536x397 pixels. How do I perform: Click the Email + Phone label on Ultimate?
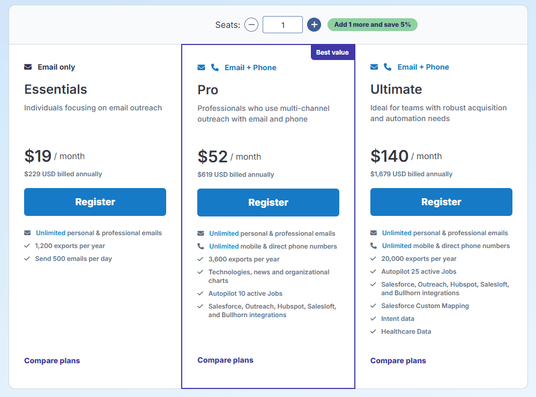click(x=422, y=67)
